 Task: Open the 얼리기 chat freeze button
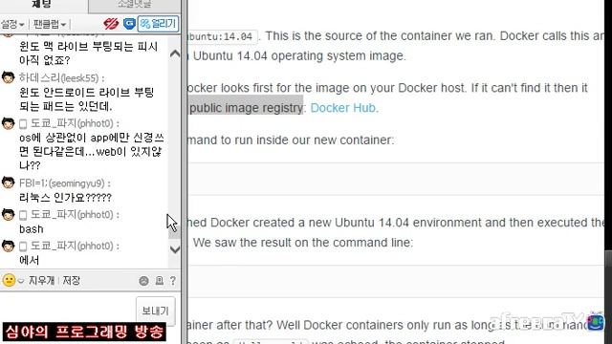tap(158, 24)
